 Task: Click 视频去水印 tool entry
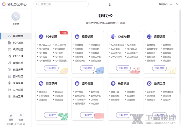96,57
